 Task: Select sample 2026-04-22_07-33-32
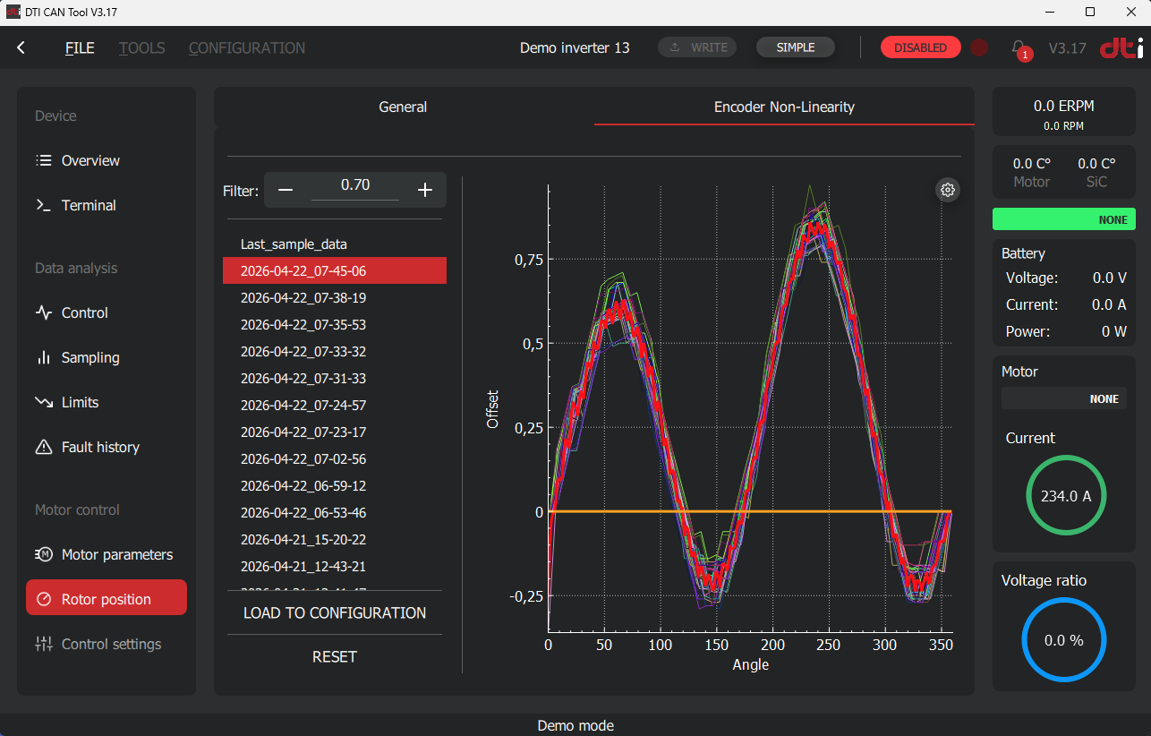335,351
